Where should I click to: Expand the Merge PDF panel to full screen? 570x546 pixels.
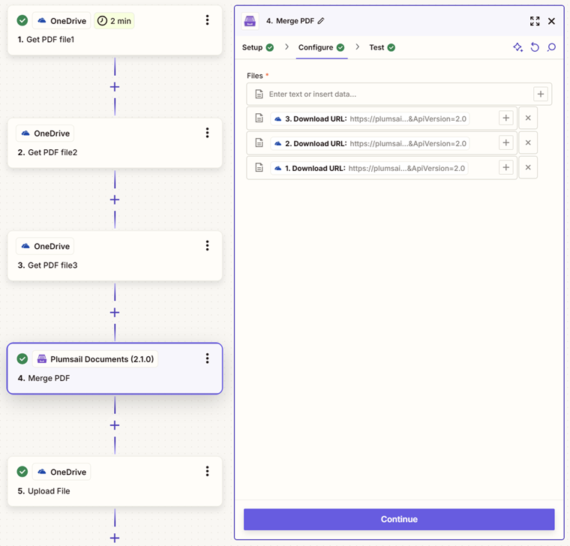535,21
